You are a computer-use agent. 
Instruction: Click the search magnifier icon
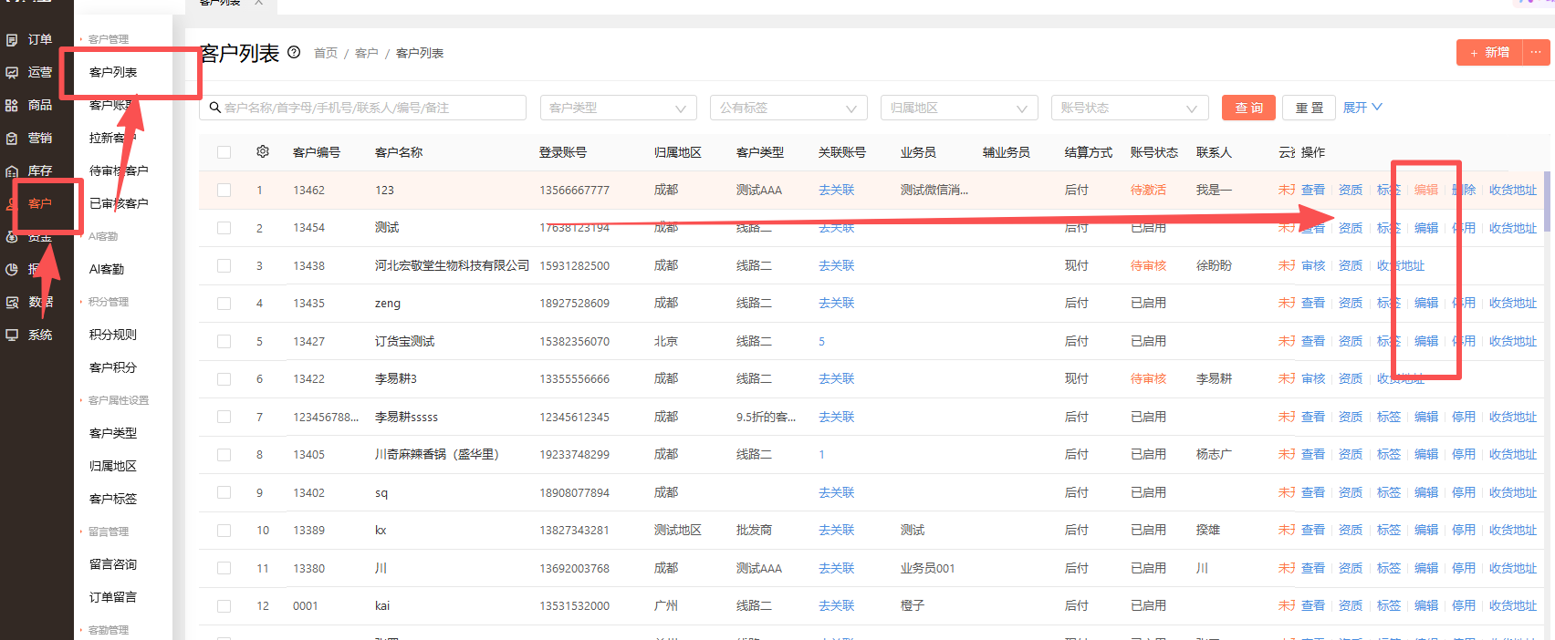(215, 108)
